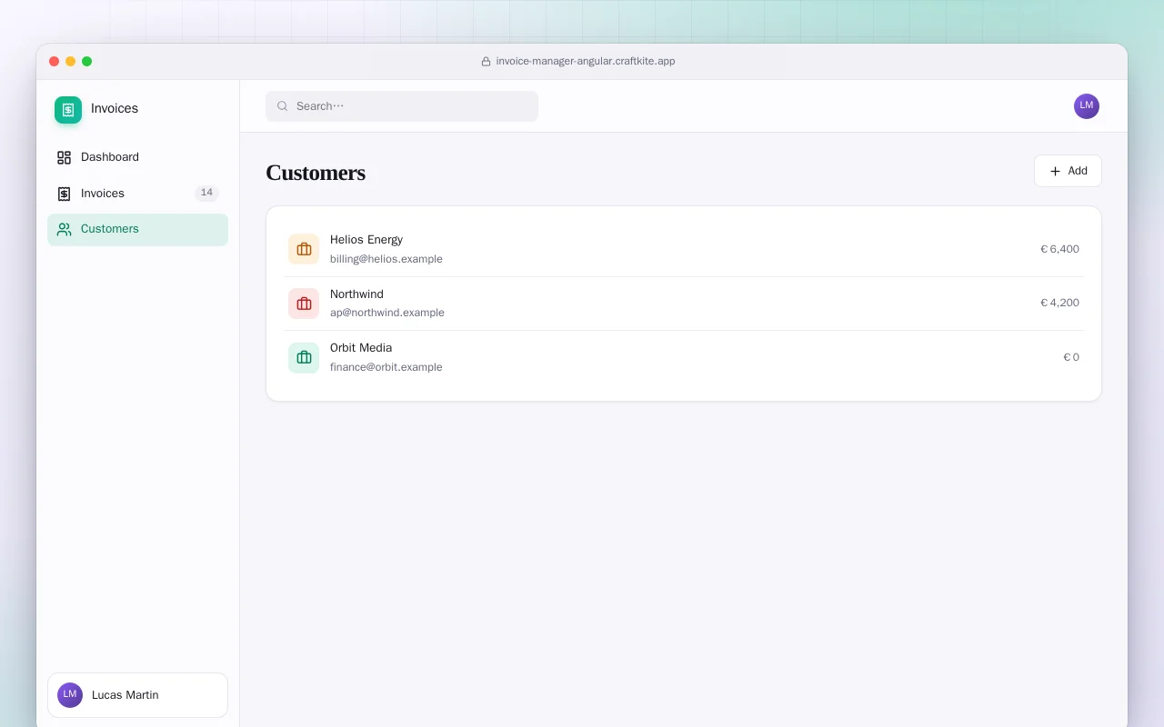
Task: Click billing@helios.example email
Action: [386, 259]
